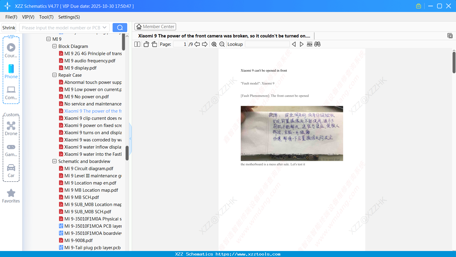Rotate the page counterclockwise

146,44
